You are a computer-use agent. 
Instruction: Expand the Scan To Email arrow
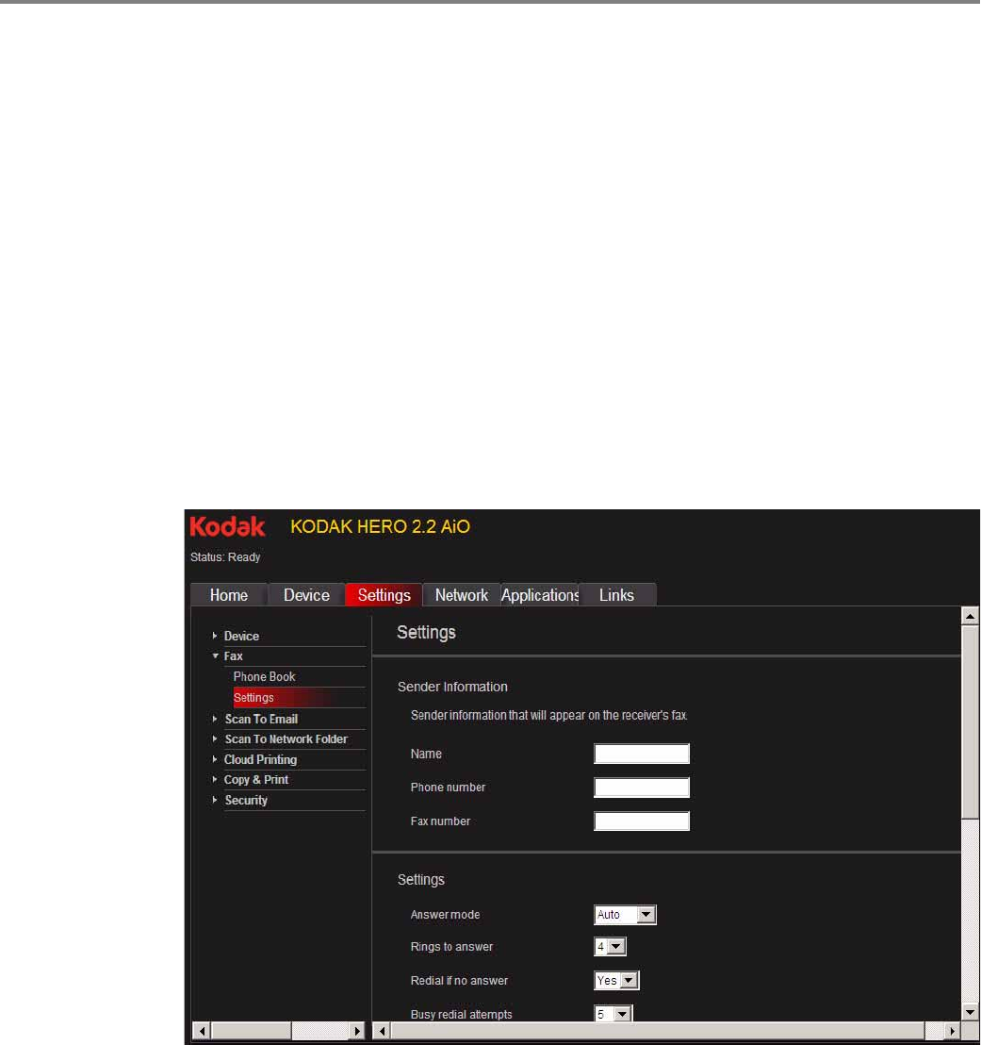(x=215, y=719)
